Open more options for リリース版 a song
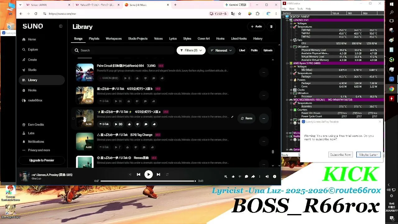This screenshot has width=398, height=224. tap(264, 118)
